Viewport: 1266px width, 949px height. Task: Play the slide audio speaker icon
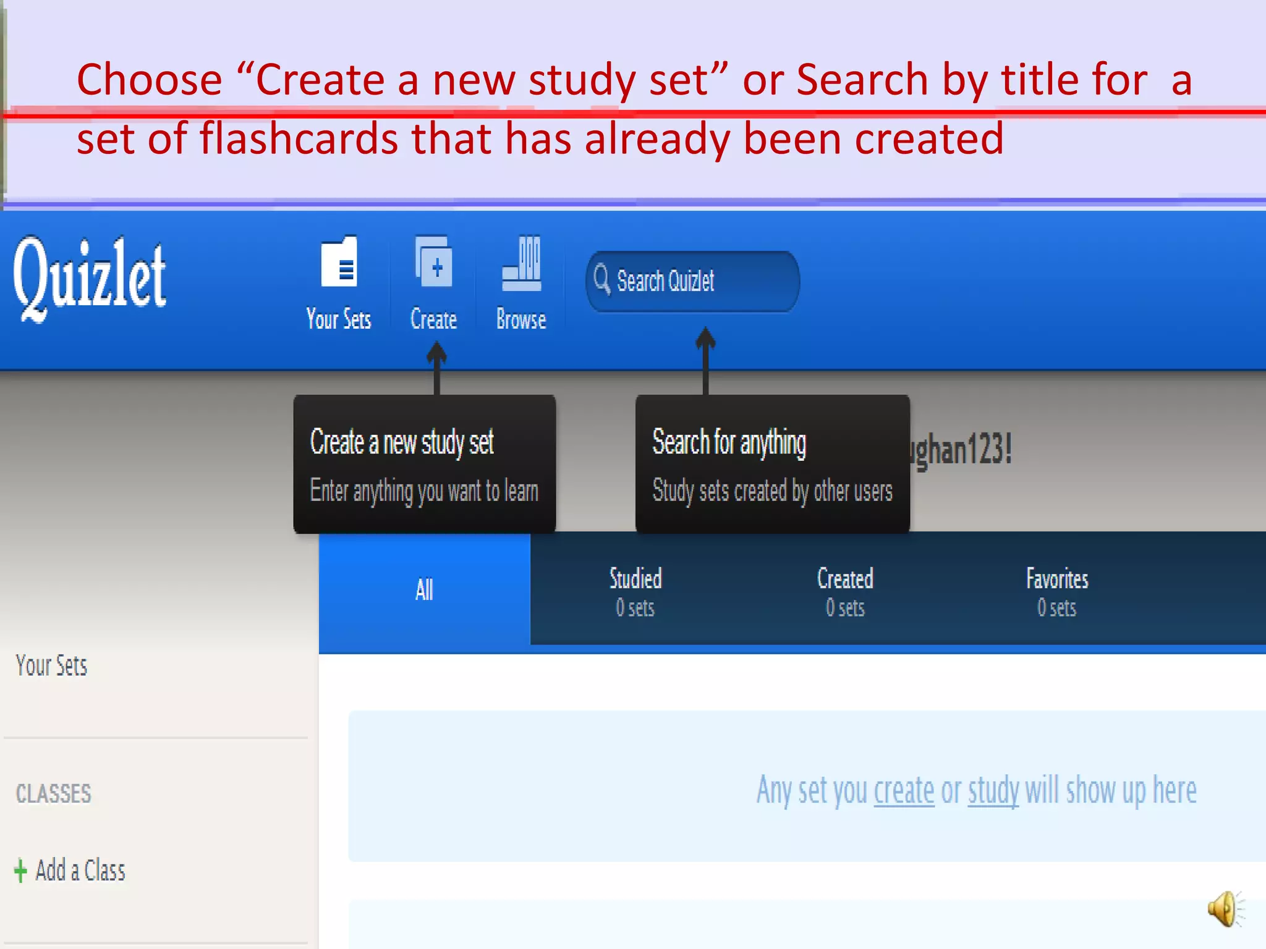click(x=1226, y=909)
